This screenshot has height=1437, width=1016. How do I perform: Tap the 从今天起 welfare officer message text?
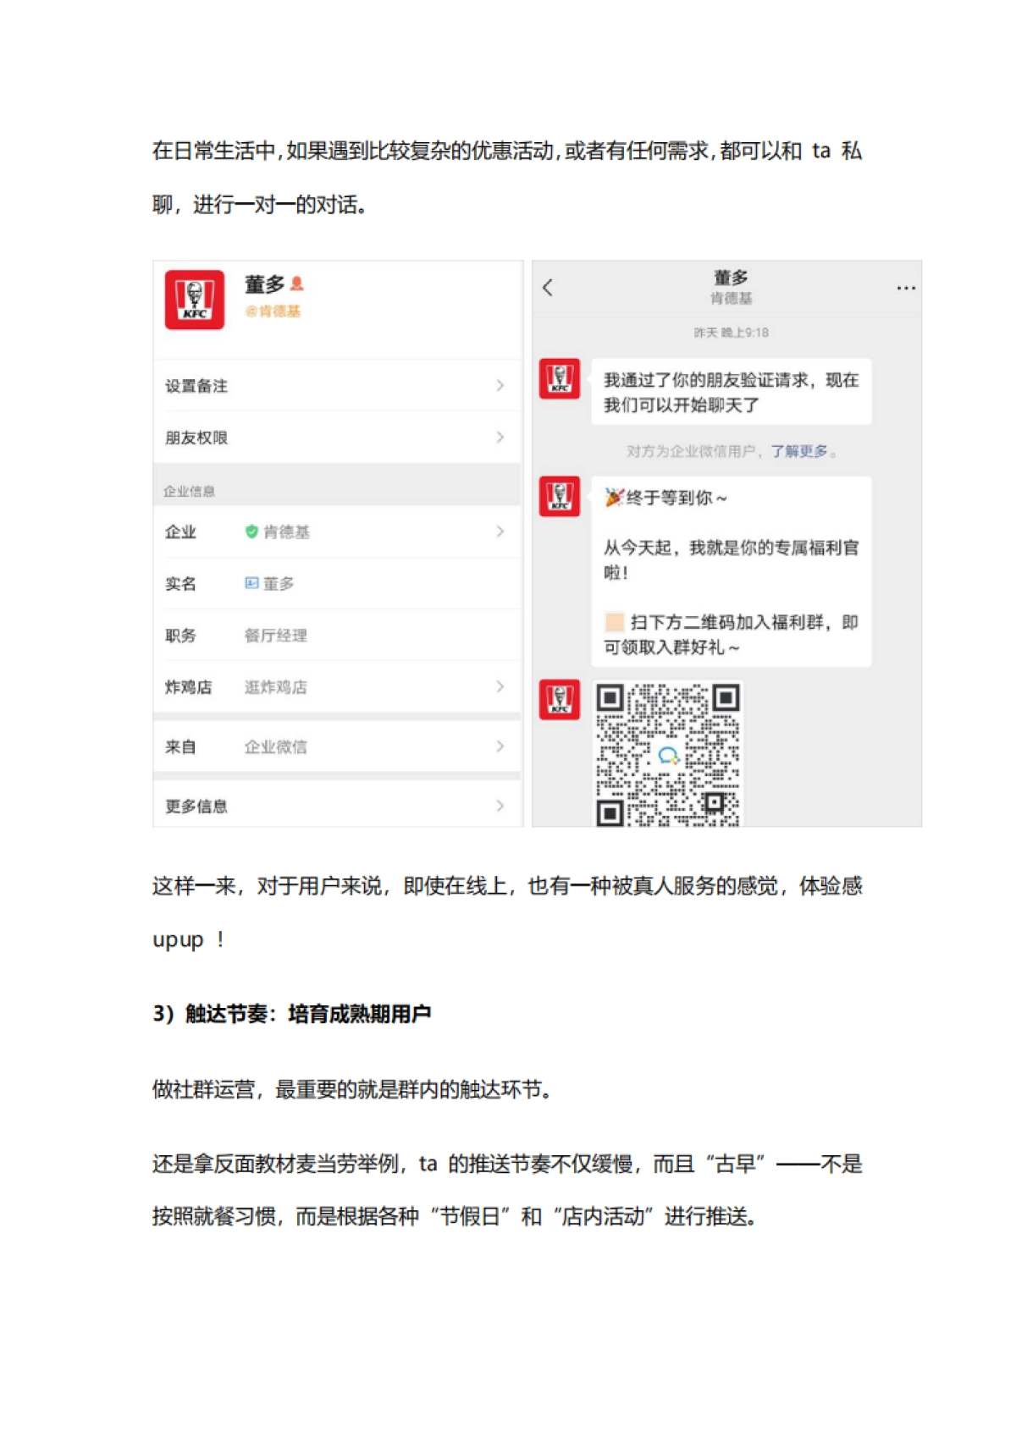731,559
